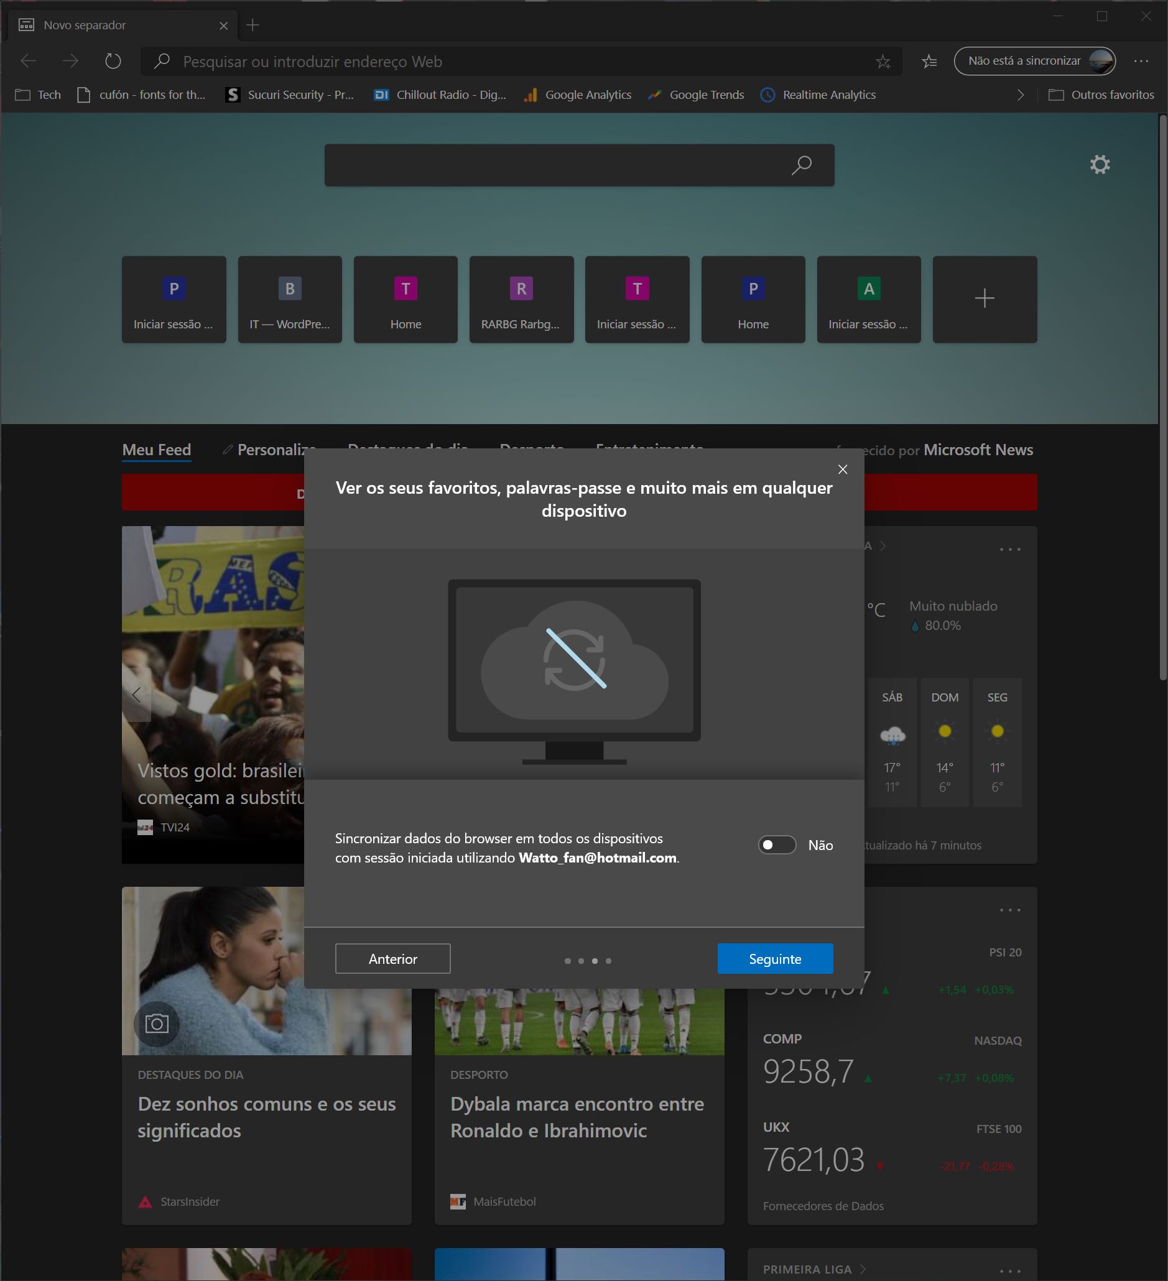
Task: Expand the favorites bar overflow chevron
Action: tap(1021, 95)
